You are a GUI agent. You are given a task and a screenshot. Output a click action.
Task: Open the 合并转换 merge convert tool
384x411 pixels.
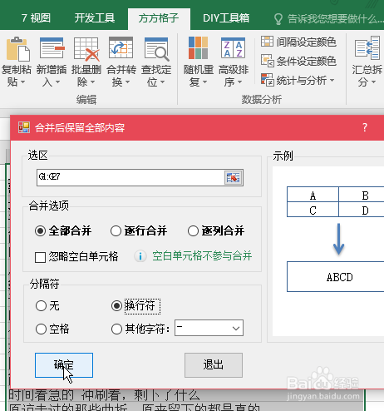point(121,62)
